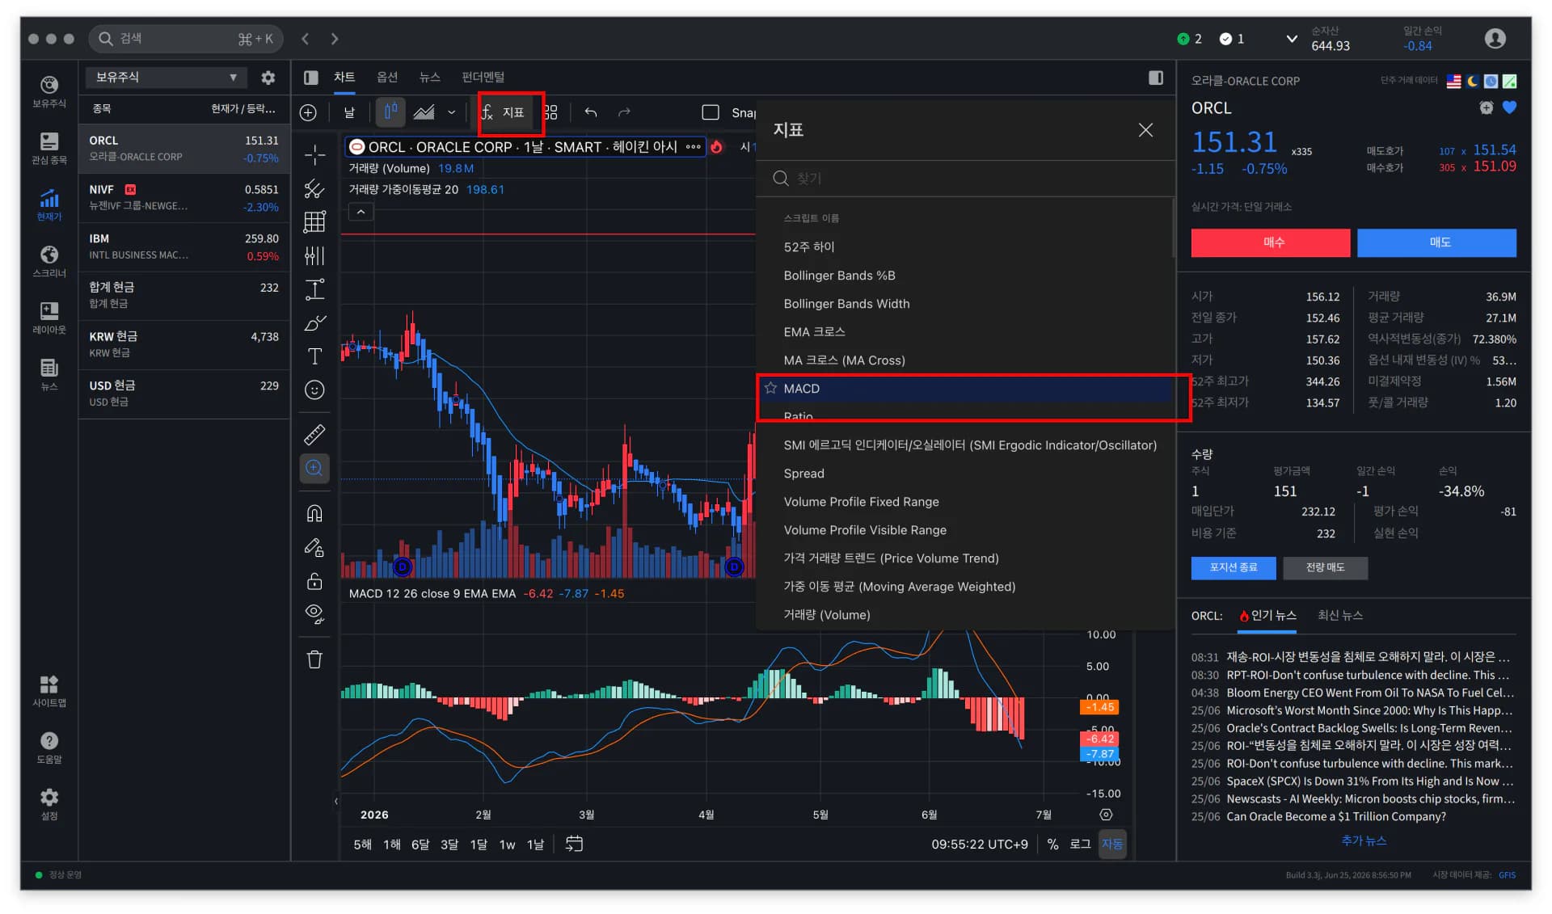Click the 검색 search box at top

pyautogui.click(x=186, y=38)
